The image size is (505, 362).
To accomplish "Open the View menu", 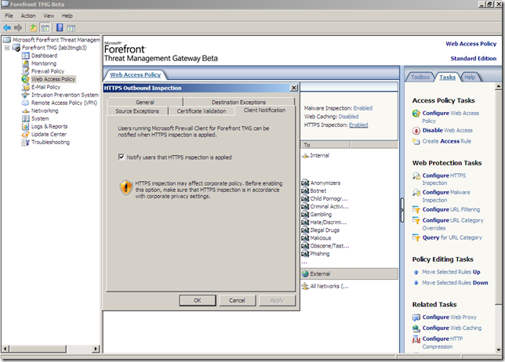I will point(49,16).
